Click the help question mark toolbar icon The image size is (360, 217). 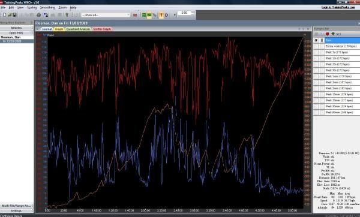point(67,15)
